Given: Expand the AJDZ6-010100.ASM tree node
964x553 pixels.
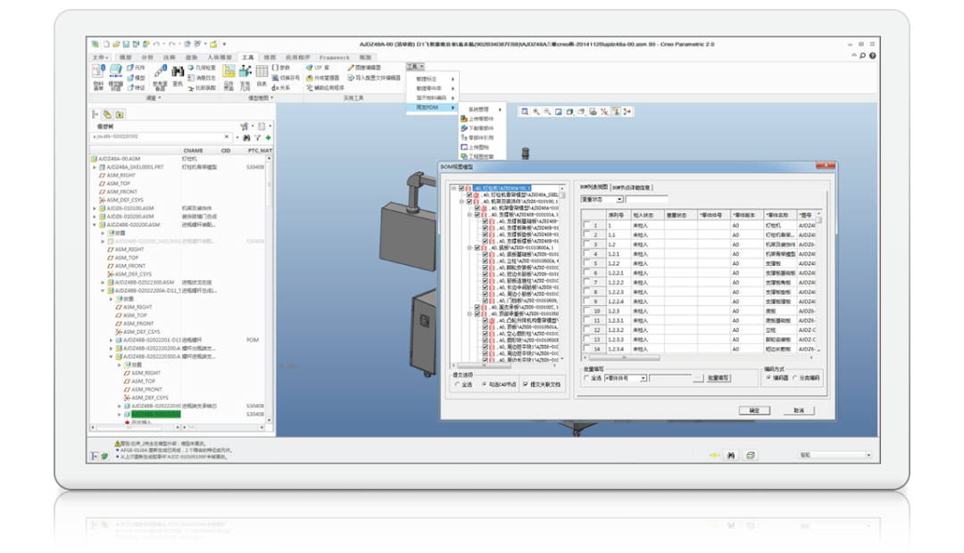Looking at the screenshot, I should [x=95, y=208].
